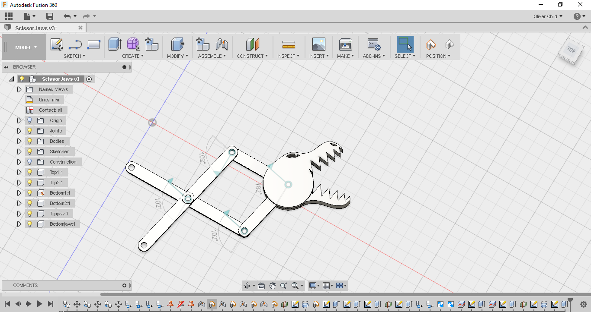Open the CONSTRUCT menu
This screenshot has width=591, height=312.
click(x=252, y=56)
